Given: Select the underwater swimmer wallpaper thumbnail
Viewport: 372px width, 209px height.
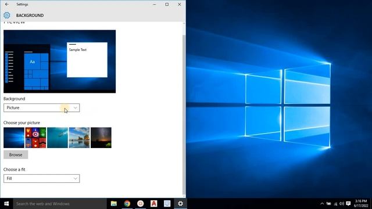Looking at the screenshot, I should (58, 138).
